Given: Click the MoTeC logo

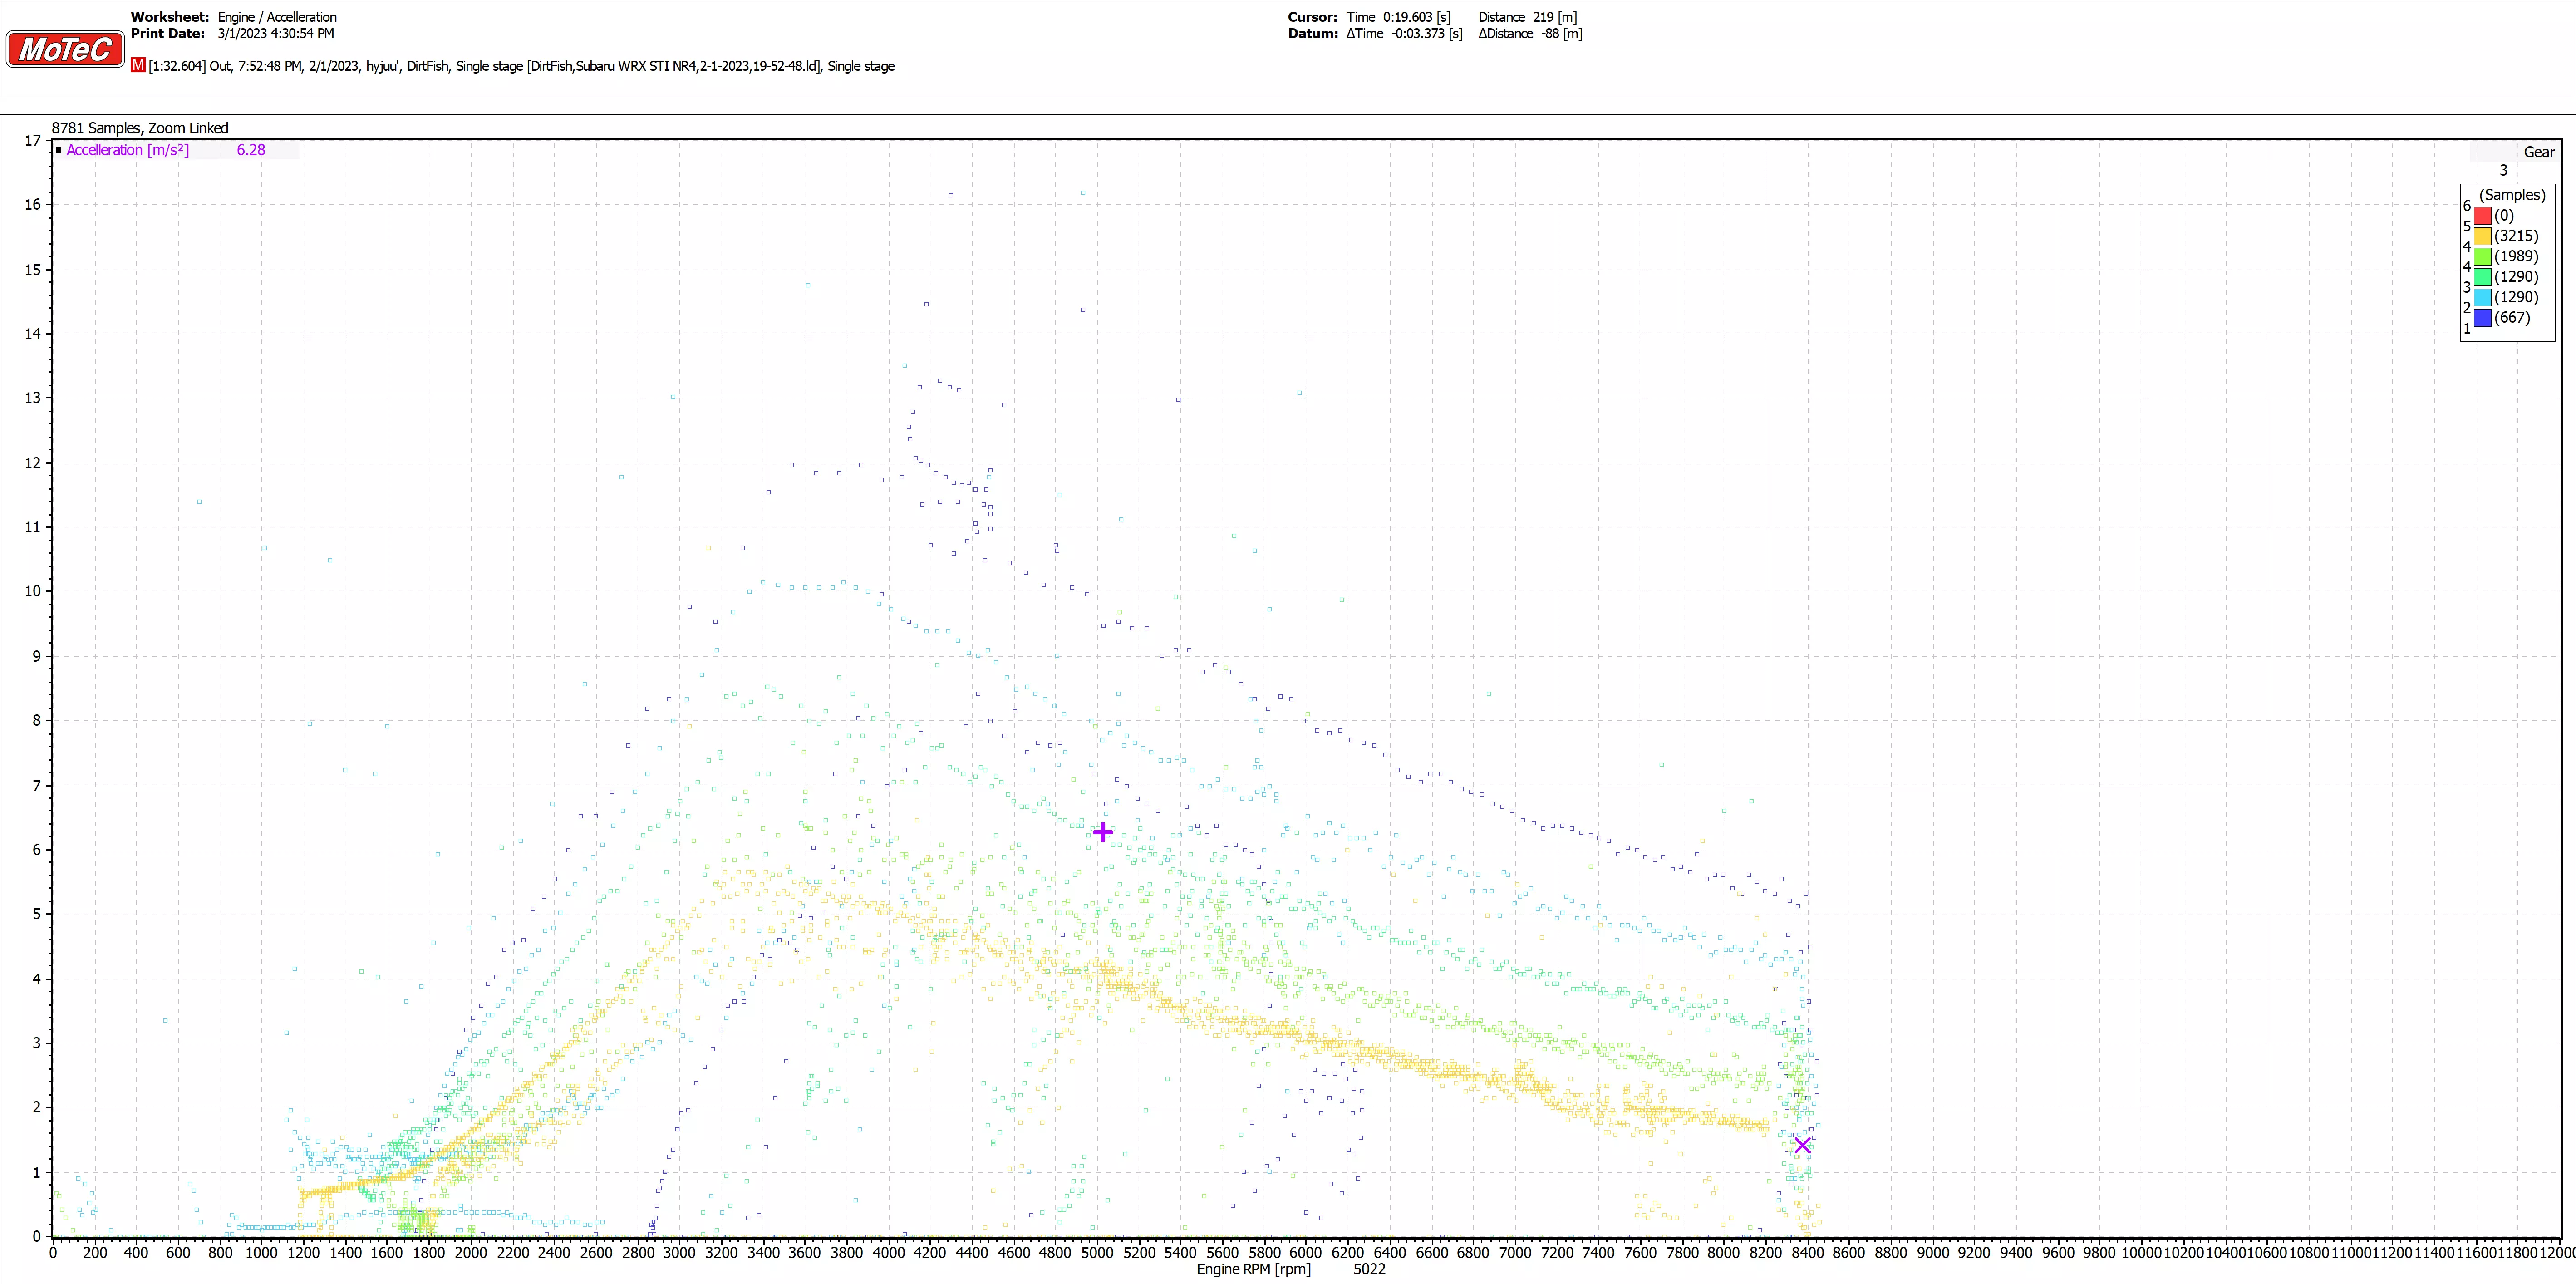Looking at the screenshot, I should pyautogui.click(x=65, y=49).
